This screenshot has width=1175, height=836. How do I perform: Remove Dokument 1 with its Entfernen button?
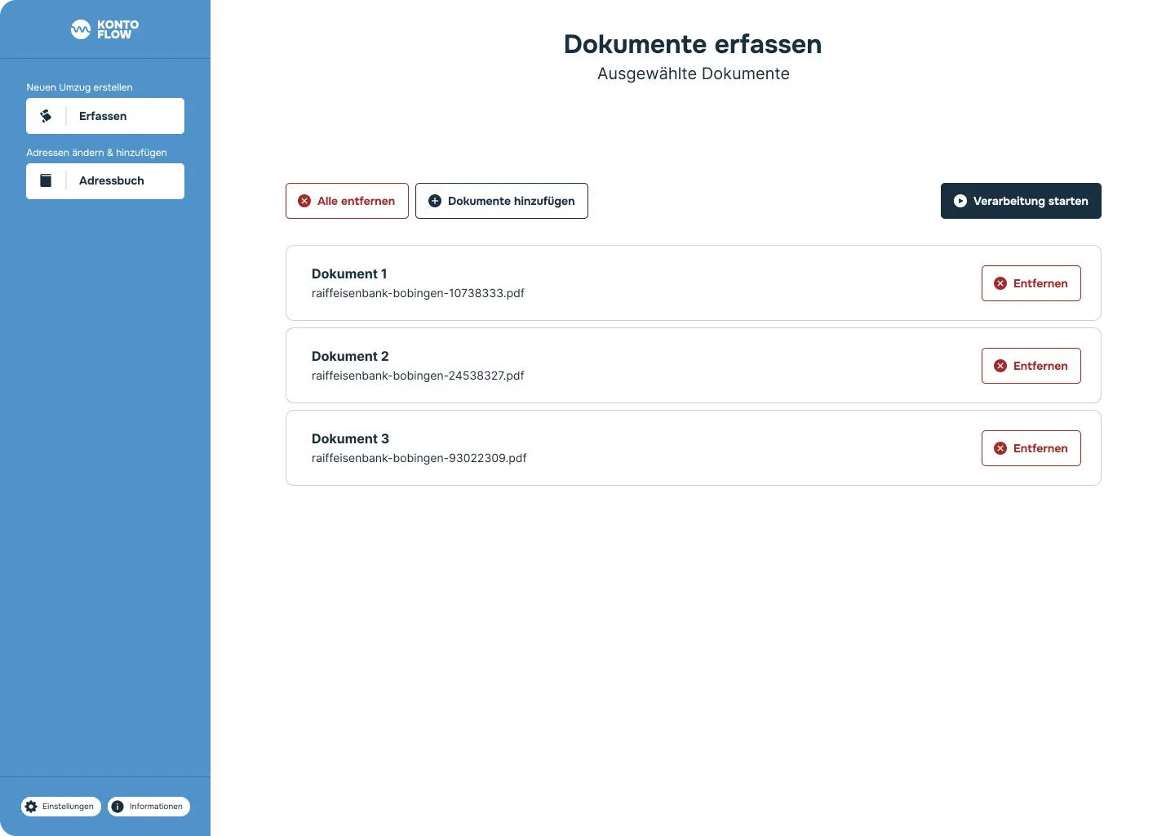pyautogui.click(x=1031, y=283)
